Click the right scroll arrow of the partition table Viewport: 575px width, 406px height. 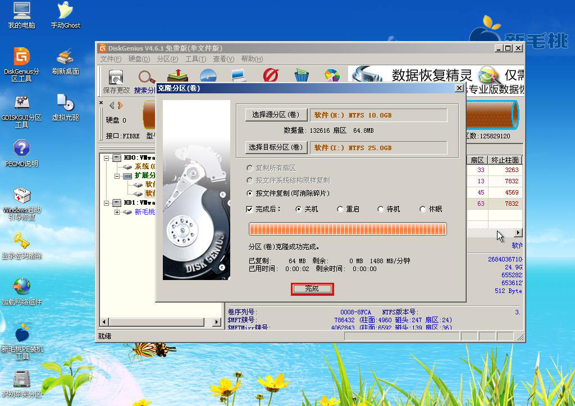(518, 233)
